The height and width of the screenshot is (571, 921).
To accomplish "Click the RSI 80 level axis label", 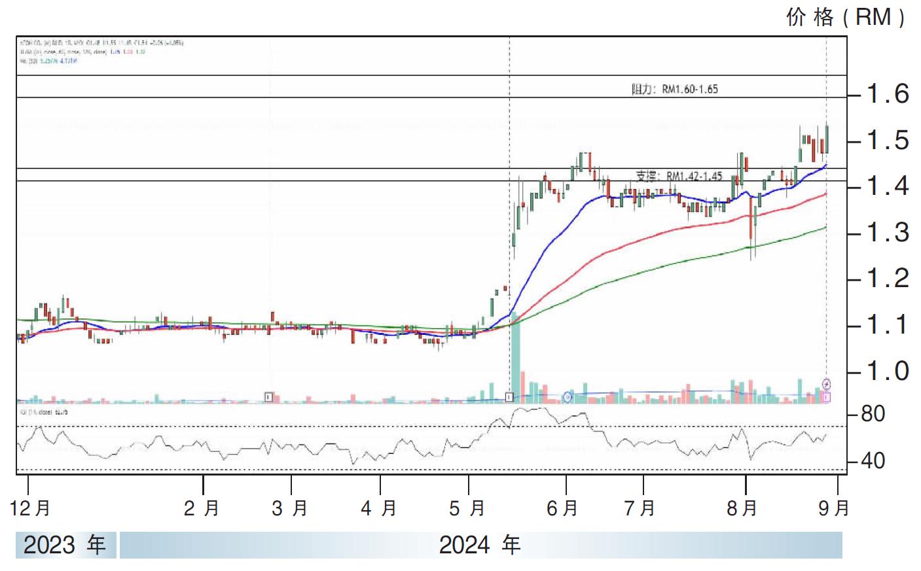I will click(x=873, y=413).
